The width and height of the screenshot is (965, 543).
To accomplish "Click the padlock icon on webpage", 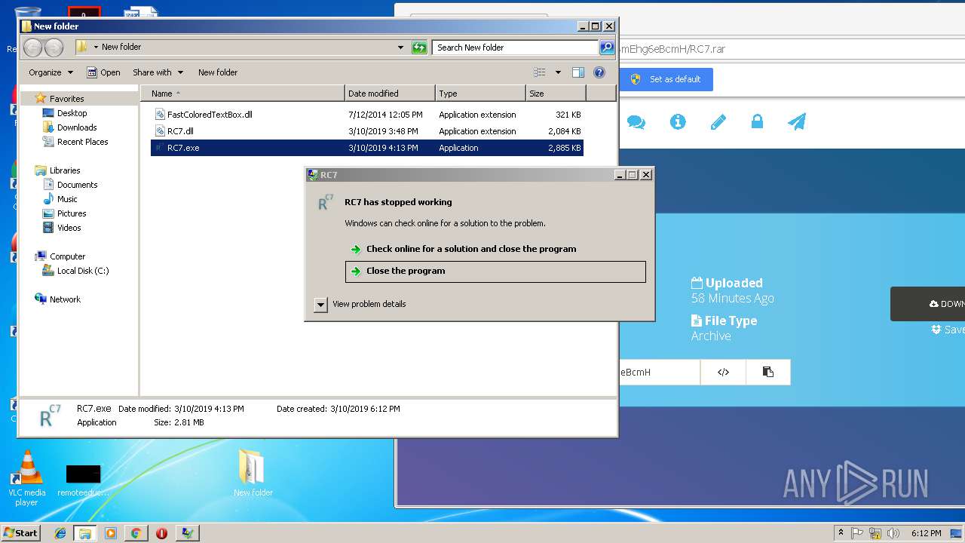I will (757, 121).
